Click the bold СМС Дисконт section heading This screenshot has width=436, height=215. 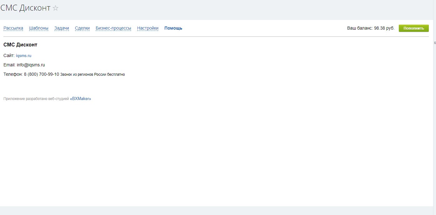tap(20, 45)
